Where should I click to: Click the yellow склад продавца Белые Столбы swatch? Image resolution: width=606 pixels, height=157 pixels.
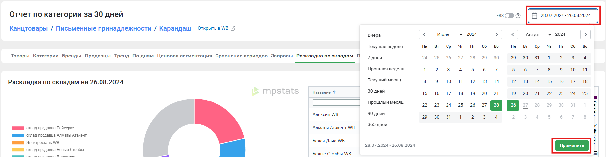[18, 150]
